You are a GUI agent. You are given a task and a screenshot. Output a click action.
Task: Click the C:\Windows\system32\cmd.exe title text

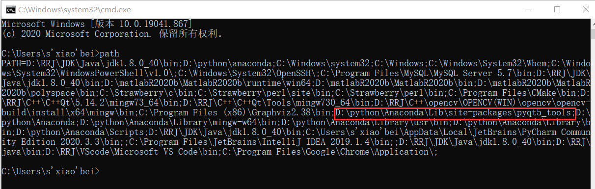65,9
